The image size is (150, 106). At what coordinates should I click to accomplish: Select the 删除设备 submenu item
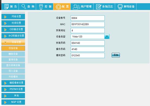(x=13, y=54)
